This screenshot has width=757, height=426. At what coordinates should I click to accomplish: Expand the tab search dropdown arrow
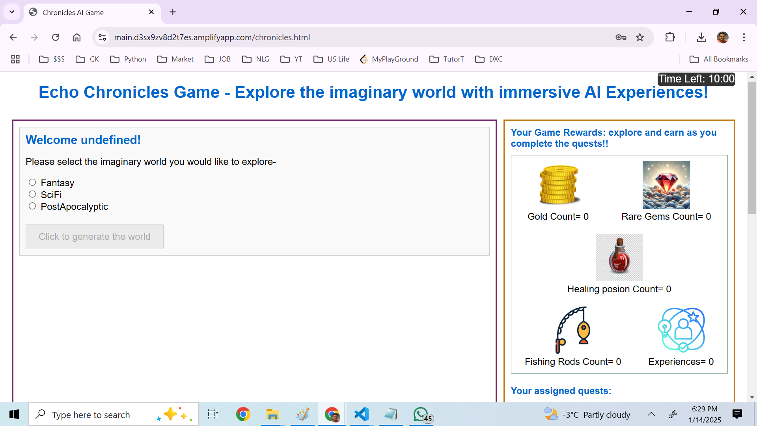pyautogui.click(x=12, y=12)
